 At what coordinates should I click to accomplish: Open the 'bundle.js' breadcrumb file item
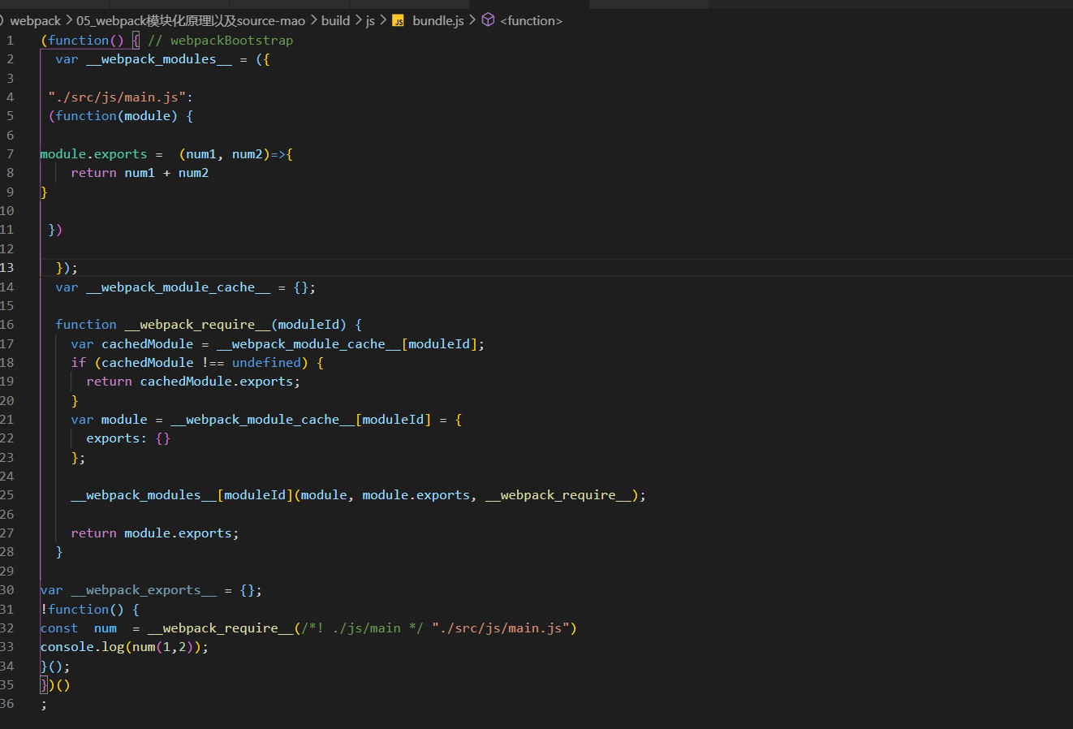pyautogui.click(x=438, y=21)
